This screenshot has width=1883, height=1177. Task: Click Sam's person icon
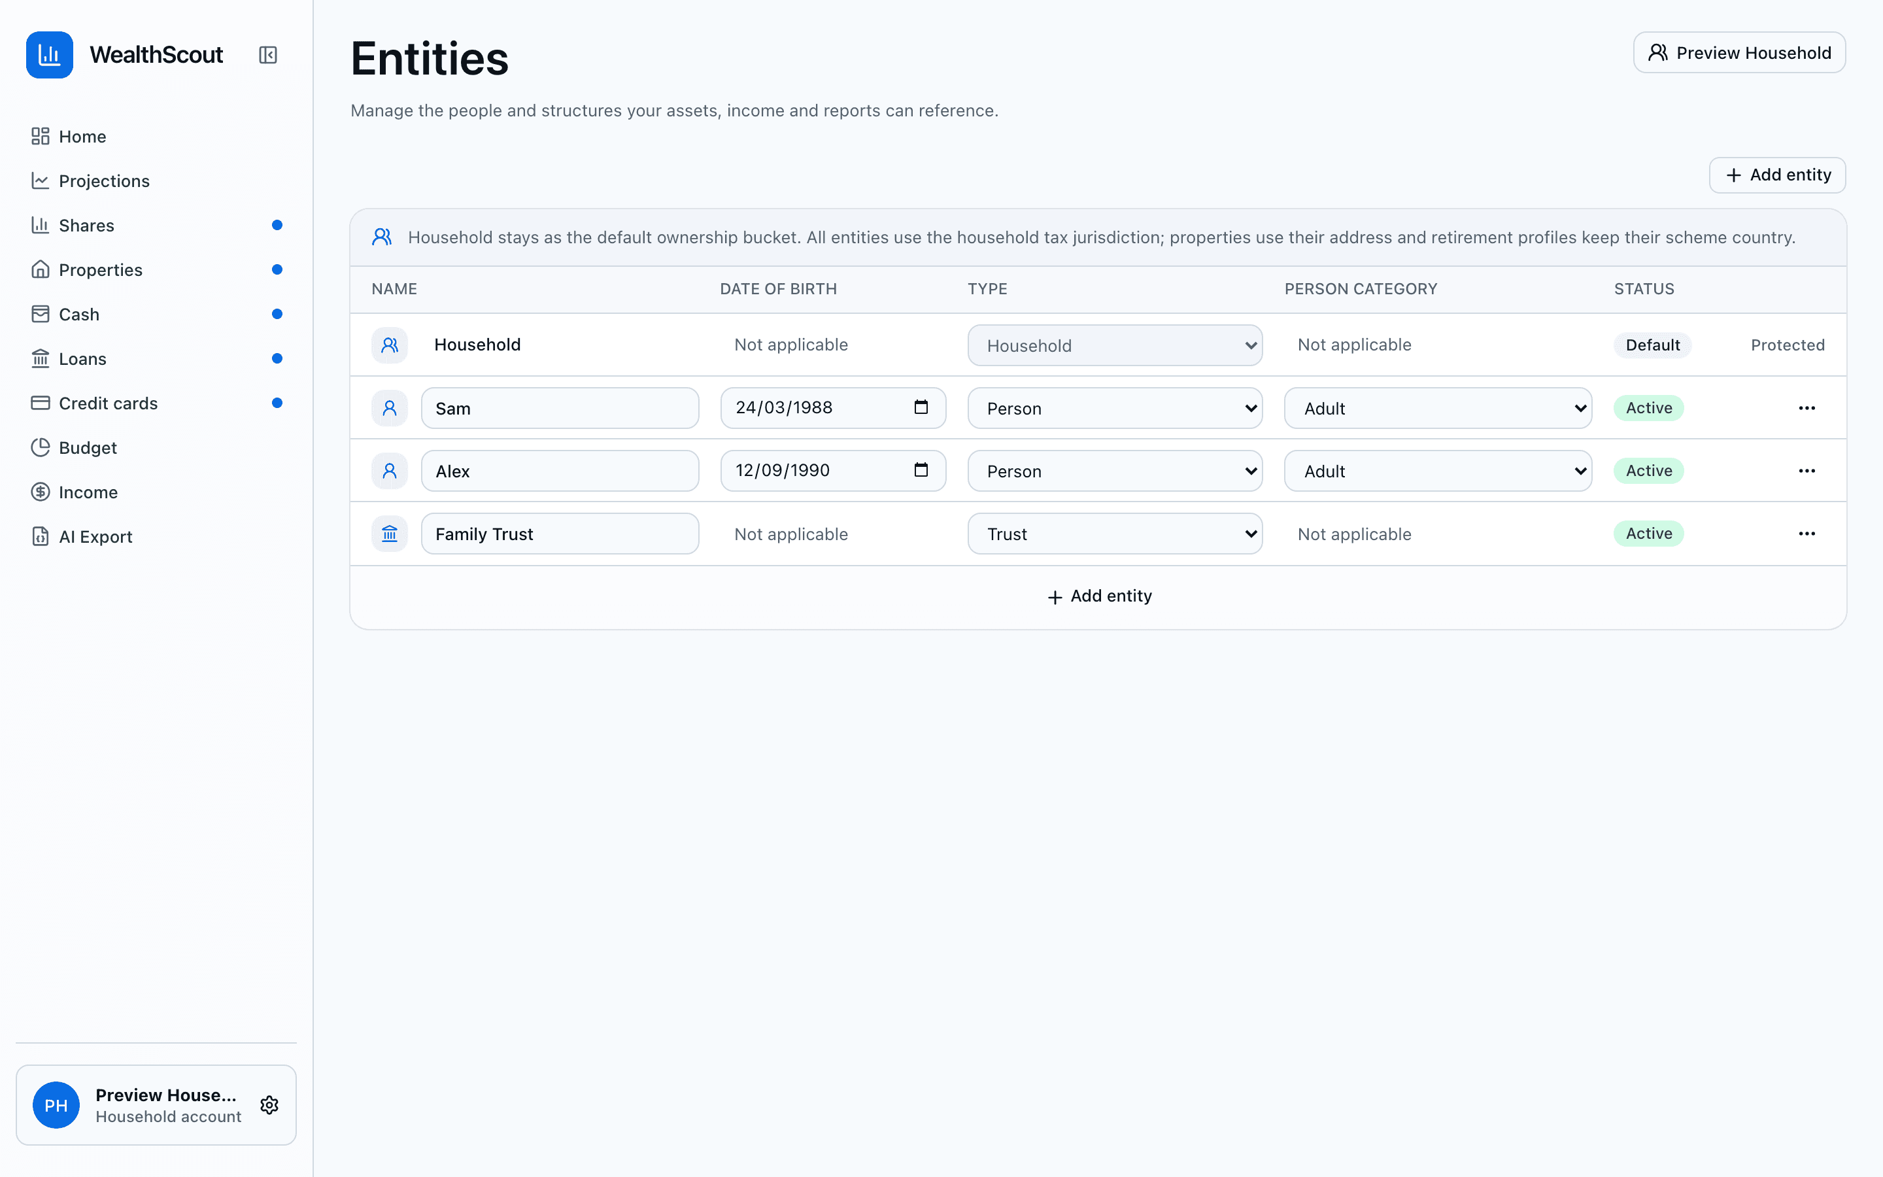(390, 408)
